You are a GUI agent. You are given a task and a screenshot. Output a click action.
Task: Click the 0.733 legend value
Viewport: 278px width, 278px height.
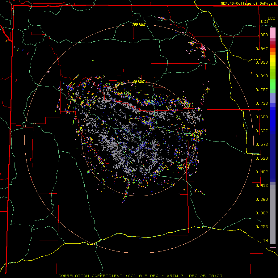(262, 103)
